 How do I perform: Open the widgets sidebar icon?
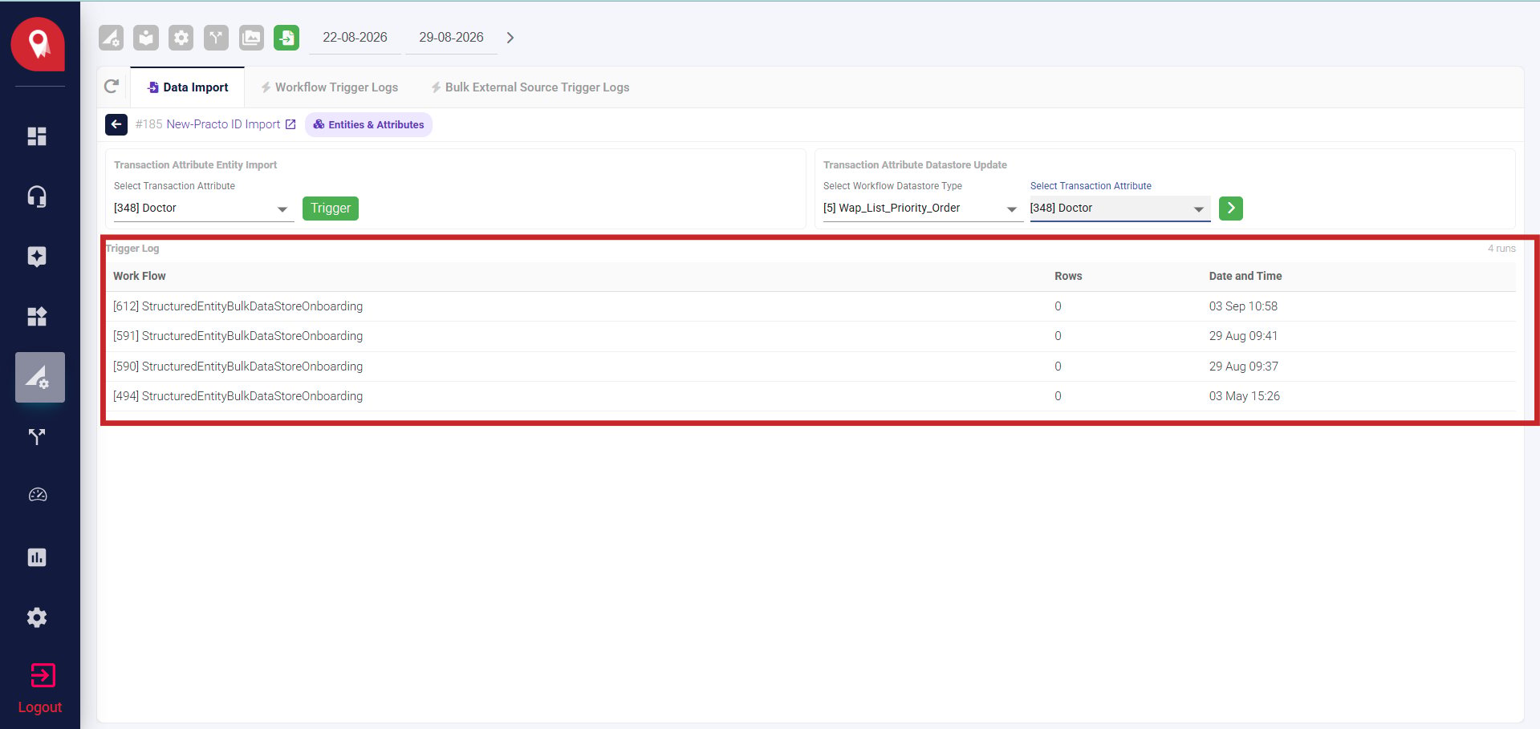[37, 317]
